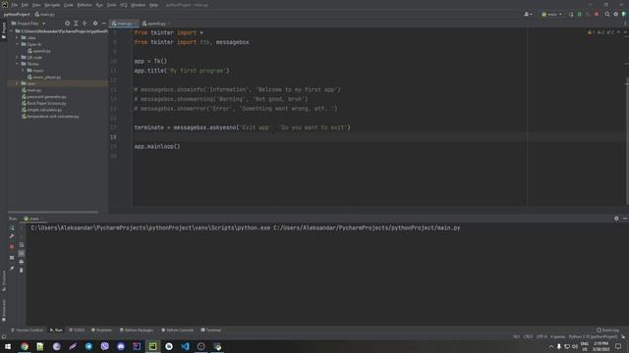Open the run configuration dropdown
Image resolution: width=629 pixels, height=353 pixels.
pos(551,14)
